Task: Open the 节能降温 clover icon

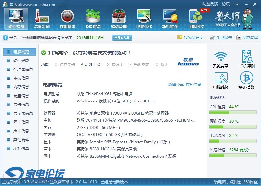Action: 93,19
